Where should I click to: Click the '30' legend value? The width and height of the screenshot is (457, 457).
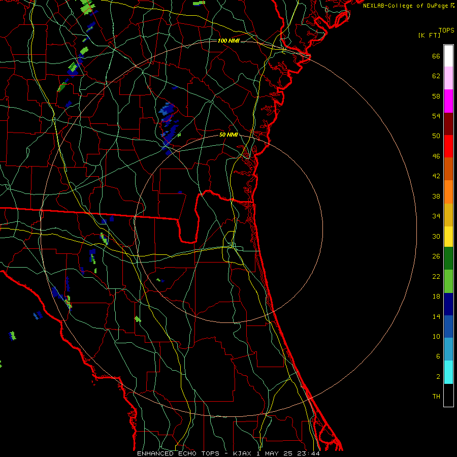[436, 236]
